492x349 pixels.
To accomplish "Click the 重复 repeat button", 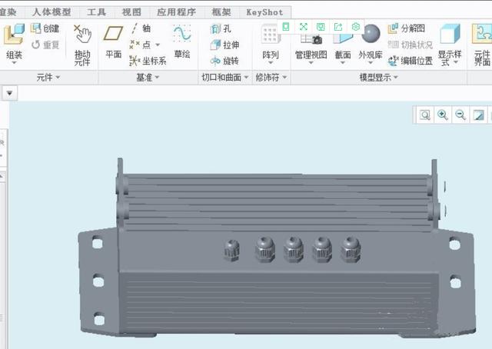I will point(45,45).
